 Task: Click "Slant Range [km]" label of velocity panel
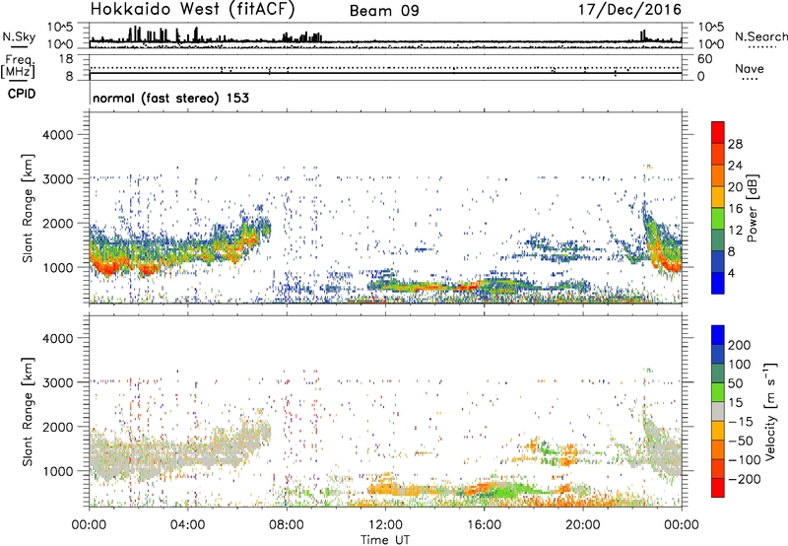[28, 412]
